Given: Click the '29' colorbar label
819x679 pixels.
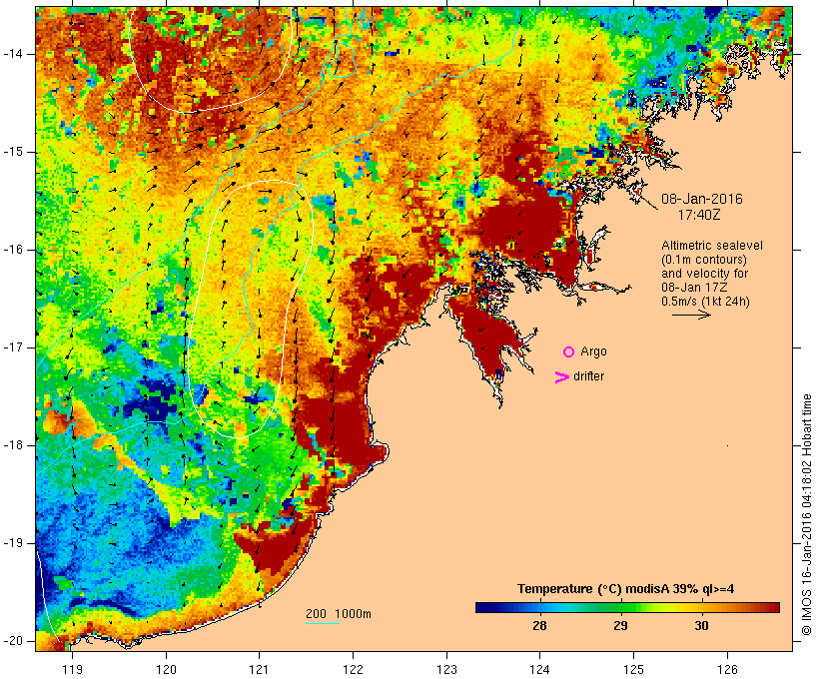Looking at the screenshot, I should click(620, 625).
